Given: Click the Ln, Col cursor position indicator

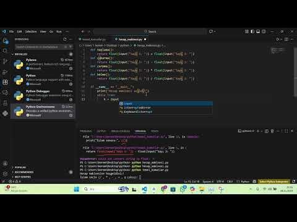Looking at the screenshot, I should pos(192,181).
